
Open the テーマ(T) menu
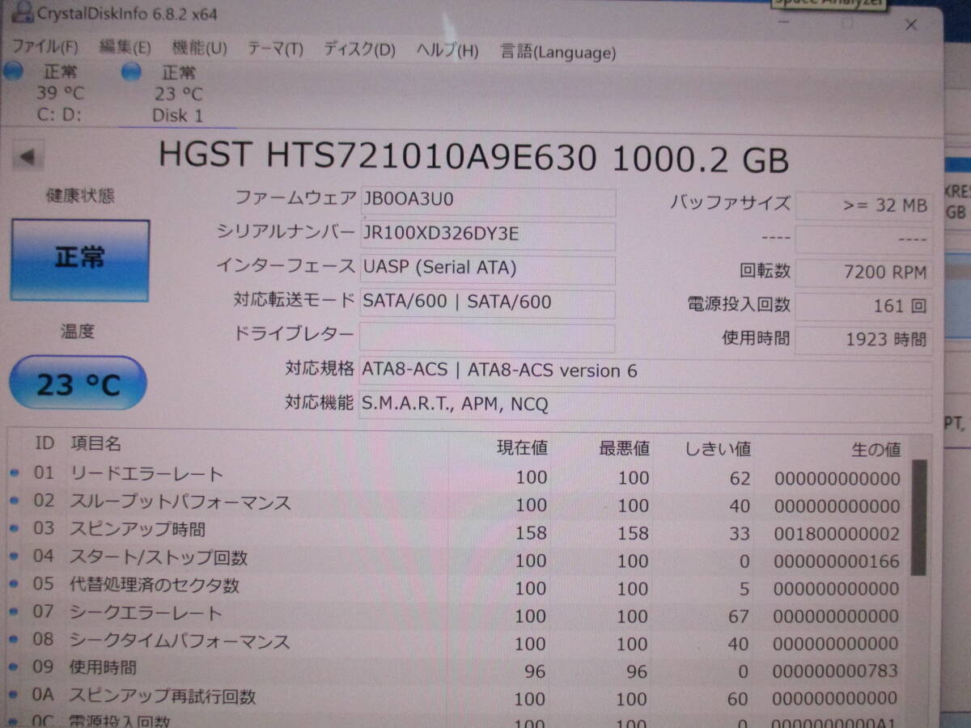pyautogui.click(x=275, y=49)
